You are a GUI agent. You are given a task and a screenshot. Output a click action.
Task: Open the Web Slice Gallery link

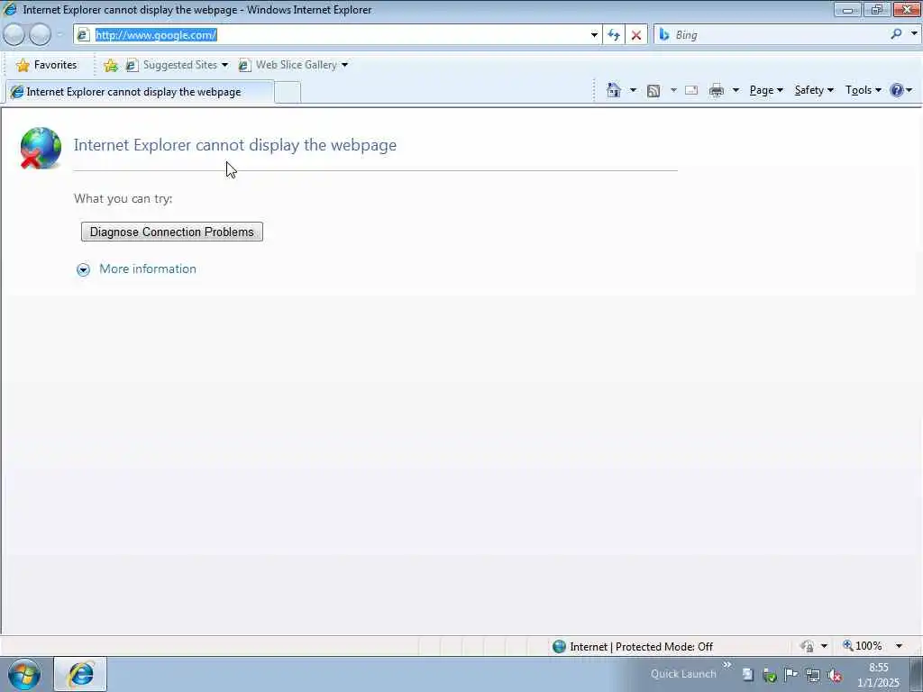pos(288,65)
